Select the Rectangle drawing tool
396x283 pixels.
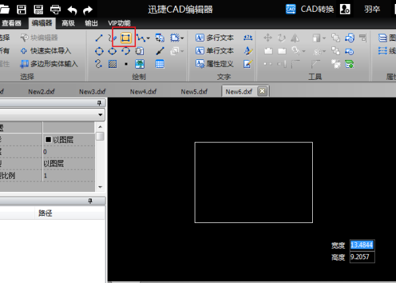point(125,38)
